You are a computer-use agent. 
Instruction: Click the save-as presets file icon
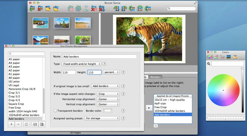tap(42, 124)
